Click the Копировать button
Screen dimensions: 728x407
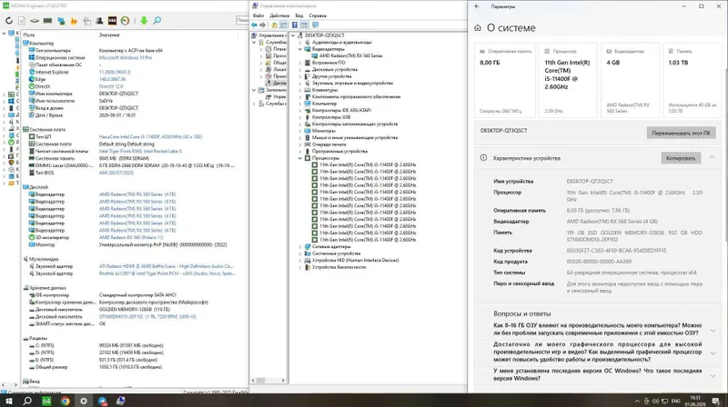681,158
